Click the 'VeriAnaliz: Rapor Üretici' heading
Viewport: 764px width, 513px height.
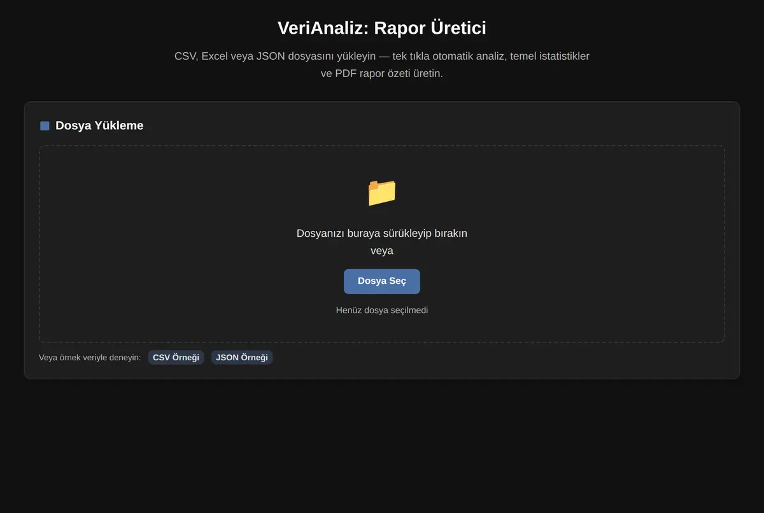382,28
